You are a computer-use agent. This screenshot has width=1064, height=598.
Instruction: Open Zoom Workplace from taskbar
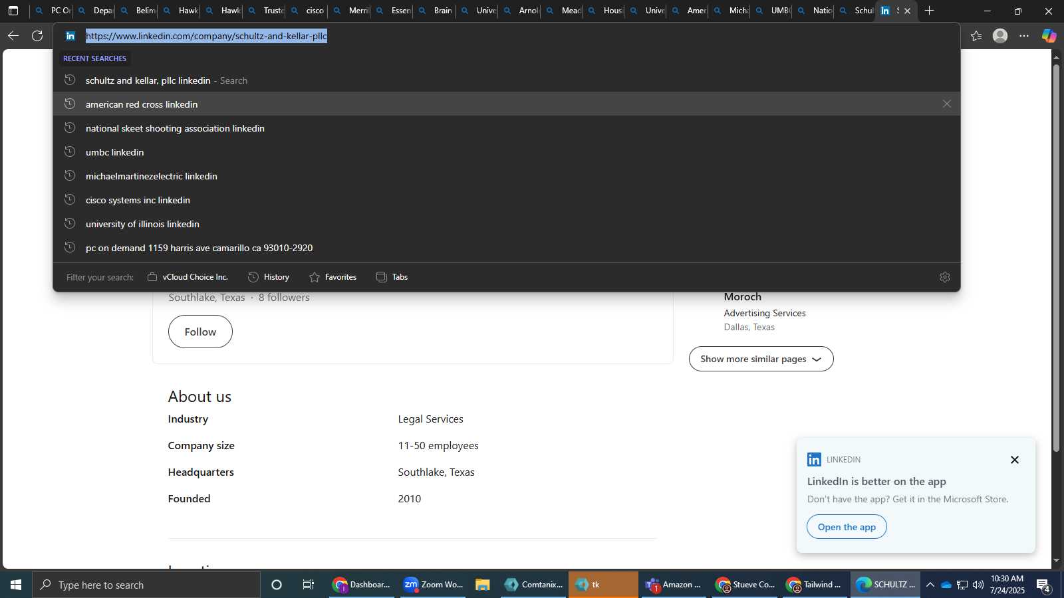pos(433,585)
